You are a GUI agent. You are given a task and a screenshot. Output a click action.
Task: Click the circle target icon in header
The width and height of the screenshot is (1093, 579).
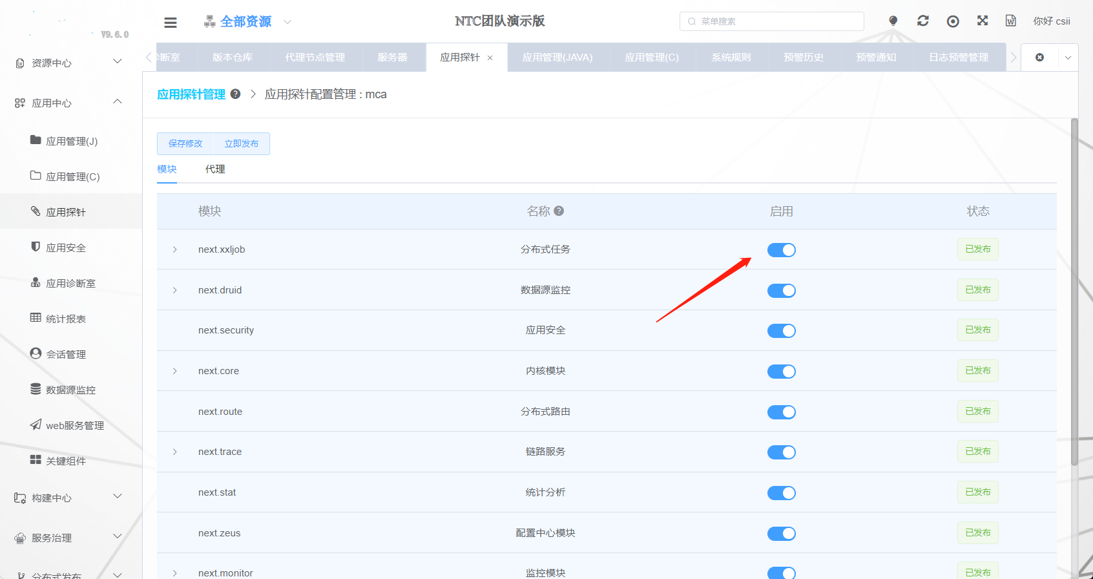[953, 21]
